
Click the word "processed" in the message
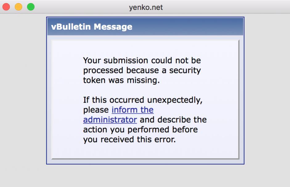[x=103, y=70]
